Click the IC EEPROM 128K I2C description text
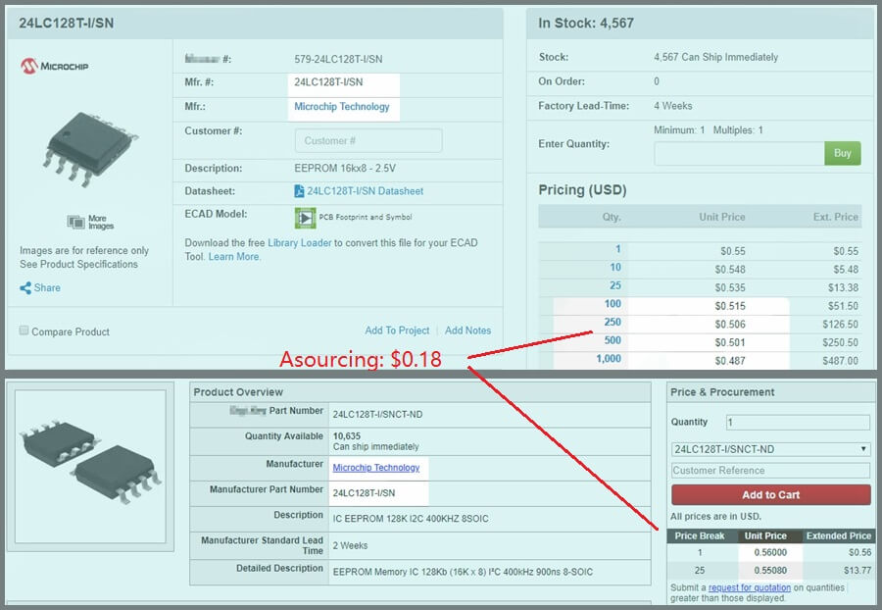 [x=411, y=519]
